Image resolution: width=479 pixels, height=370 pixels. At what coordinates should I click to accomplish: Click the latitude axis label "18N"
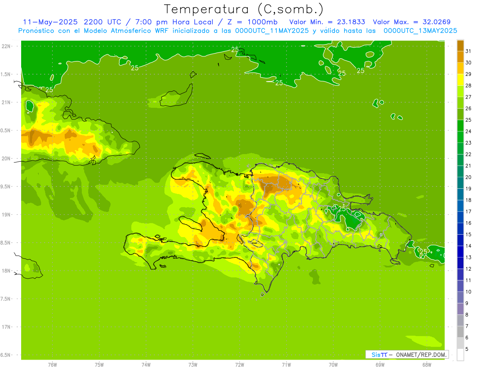point(6,271)
